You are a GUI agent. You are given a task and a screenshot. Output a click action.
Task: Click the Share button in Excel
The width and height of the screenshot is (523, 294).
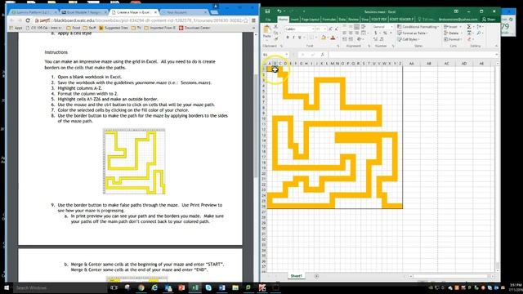pos(489,20)
